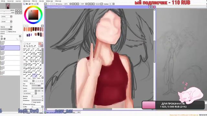The width and height of the screenshot is (207, 116).
Task: Click the canvas horizontal scrollbar
Action: pos(97,109)
